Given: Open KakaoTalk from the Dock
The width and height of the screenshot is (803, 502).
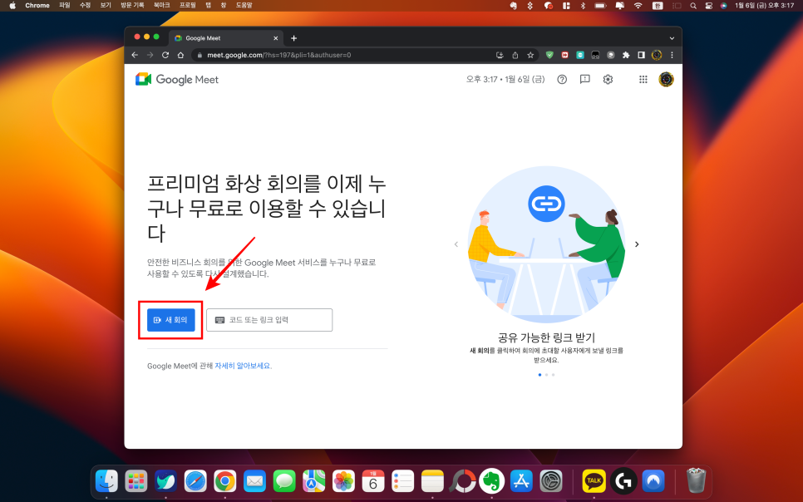Looking at the screenshot, I should 594,481.
